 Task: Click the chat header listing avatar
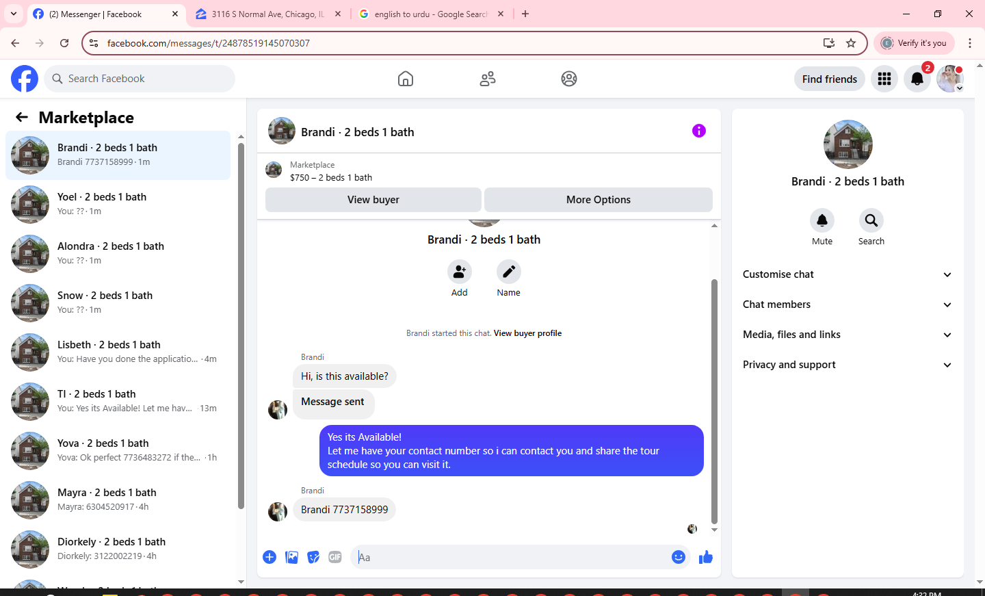click(282, 131)
